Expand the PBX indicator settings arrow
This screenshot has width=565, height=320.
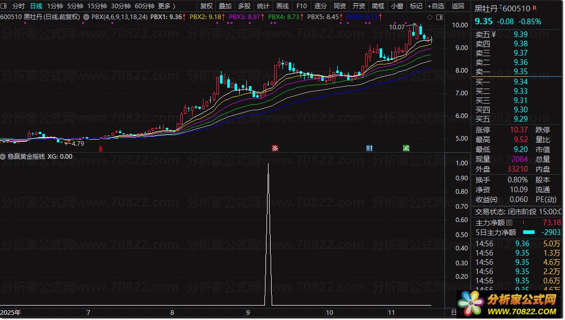tap(86, 17)
